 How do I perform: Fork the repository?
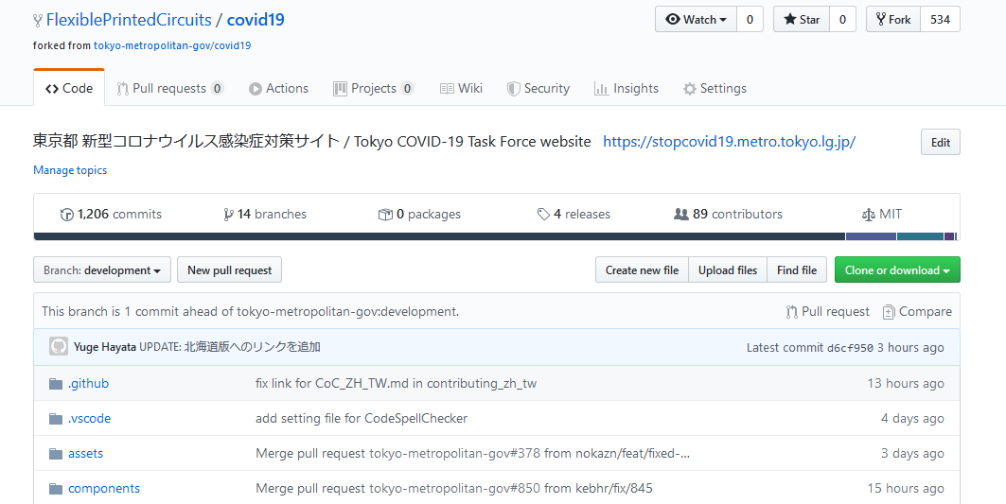[892, 20]
